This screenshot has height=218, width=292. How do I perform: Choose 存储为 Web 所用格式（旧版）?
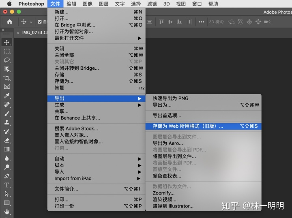click(203, 126)
